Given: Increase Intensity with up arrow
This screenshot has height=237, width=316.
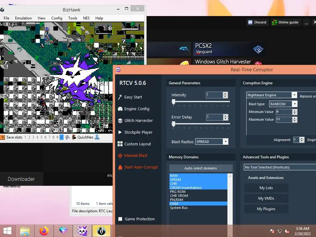Looking at the screenshot, I should point(225,94).
